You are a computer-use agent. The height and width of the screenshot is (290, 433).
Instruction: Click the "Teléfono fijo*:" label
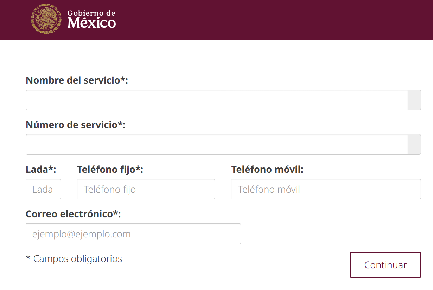tap(110, 170)
